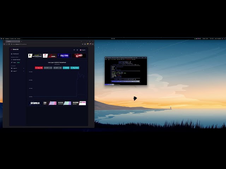Click the WHOIS button
This screenshot has height=169, width=226.
pyautogui.click(x=66, y=68)
